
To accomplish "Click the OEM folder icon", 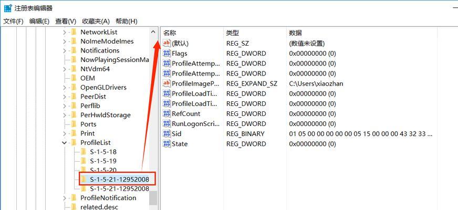I will 74,78.
